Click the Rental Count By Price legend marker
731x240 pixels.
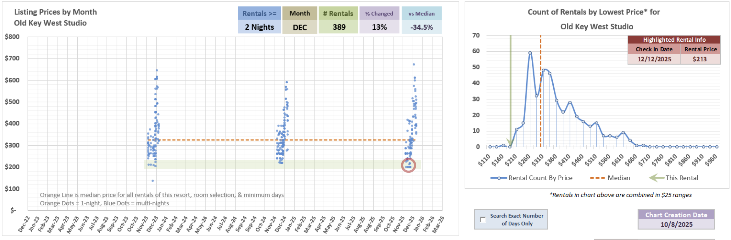coord(499,178)
